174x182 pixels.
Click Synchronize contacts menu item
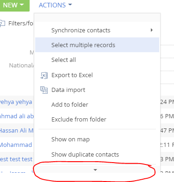click(97, 30)
